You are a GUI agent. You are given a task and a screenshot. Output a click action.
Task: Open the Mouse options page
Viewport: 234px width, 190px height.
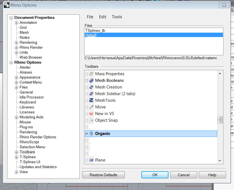(25, 122)
